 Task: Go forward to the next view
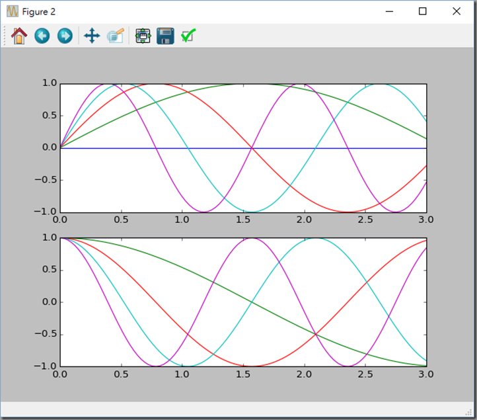coord(65,36)
